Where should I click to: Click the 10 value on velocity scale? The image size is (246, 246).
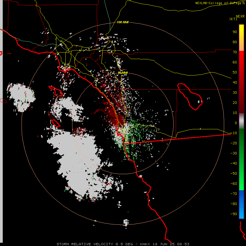(x=235, y=113)
